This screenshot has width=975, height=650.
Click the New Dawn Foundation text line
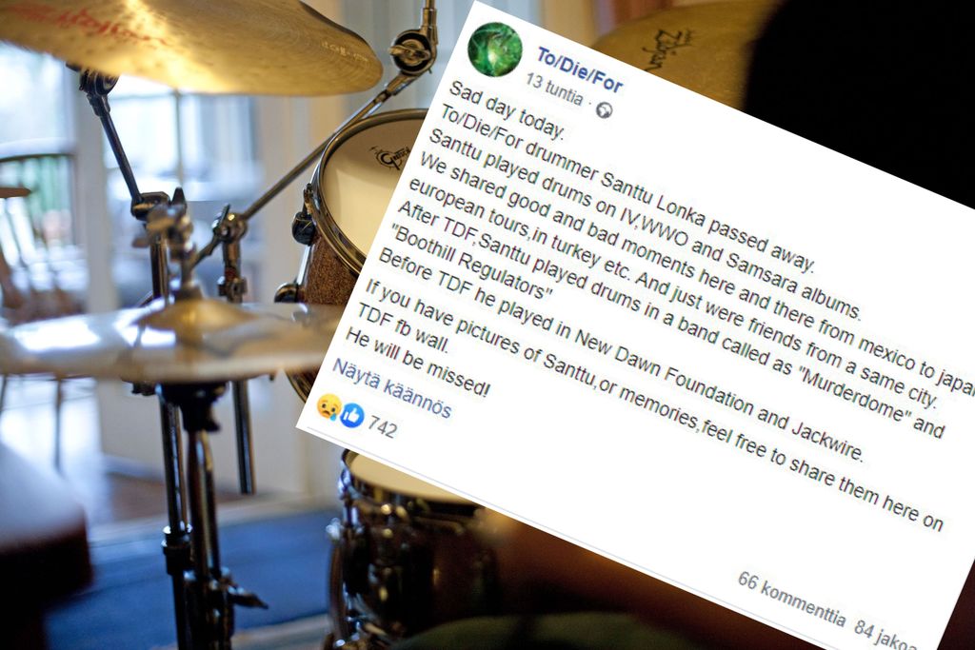(620, 357)
